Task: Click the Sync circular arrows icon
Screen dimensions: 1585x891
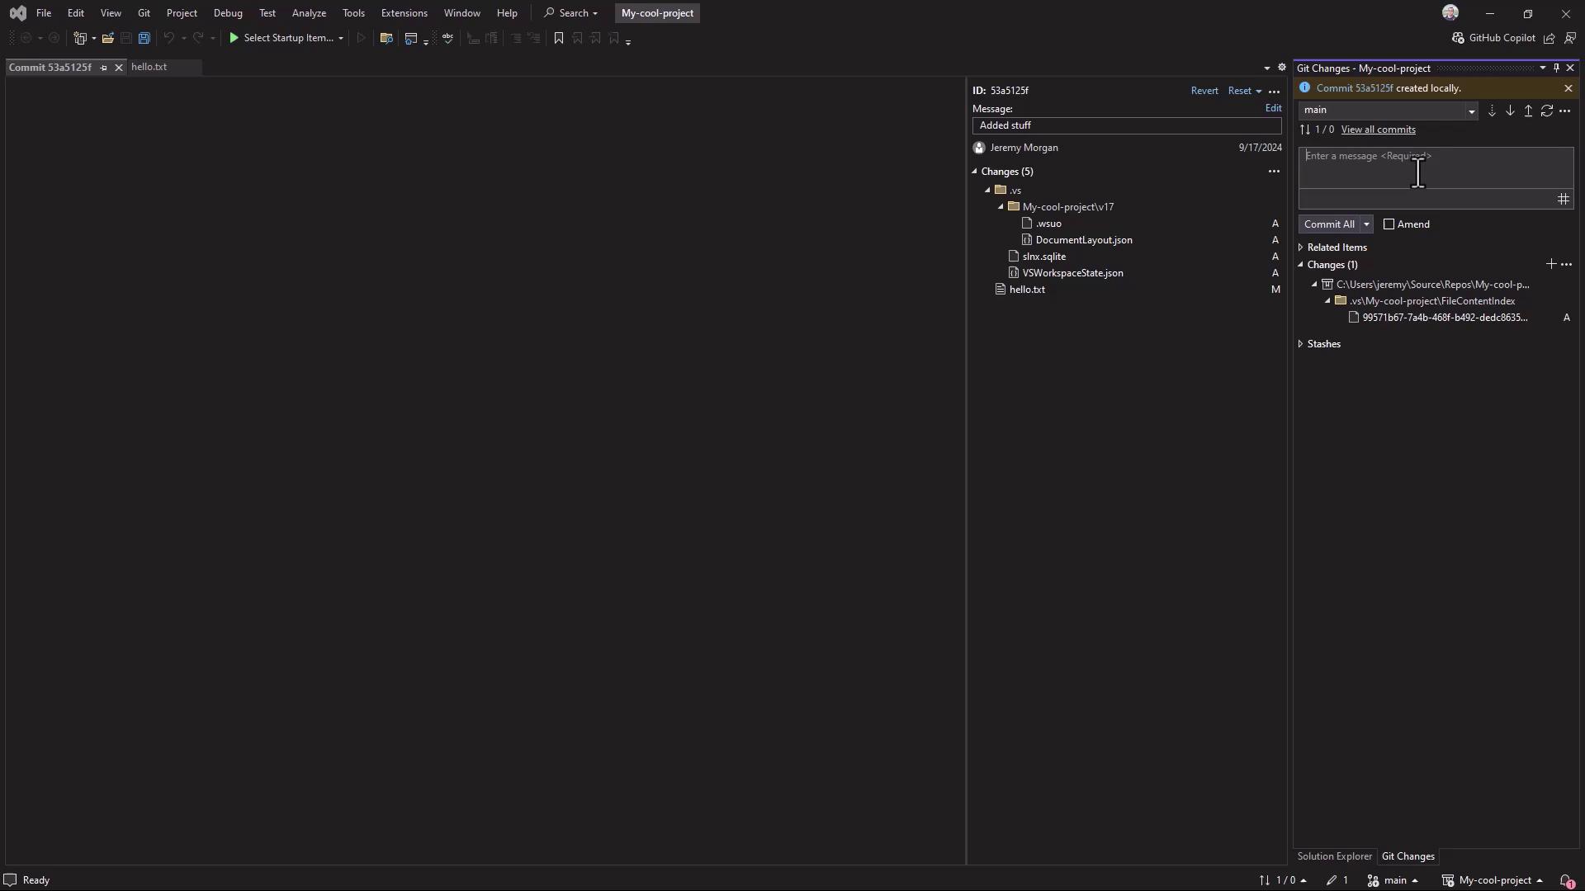Action: coord(1547,111)
